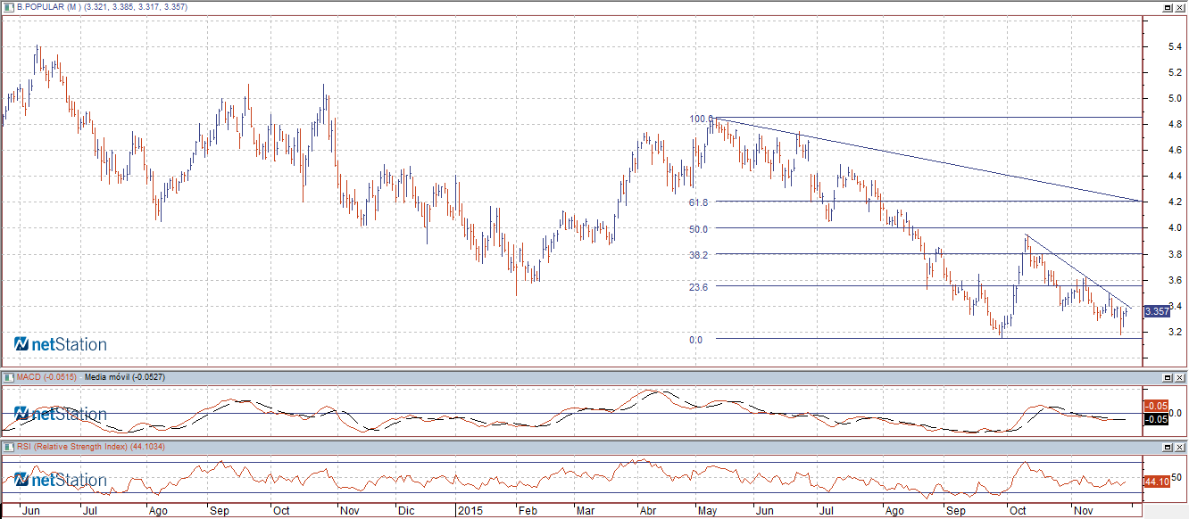Image resolution: width=1189 pixels, height=519 pixels.
Task: Close the MACD indicator panel
Action: point(1179,378)
